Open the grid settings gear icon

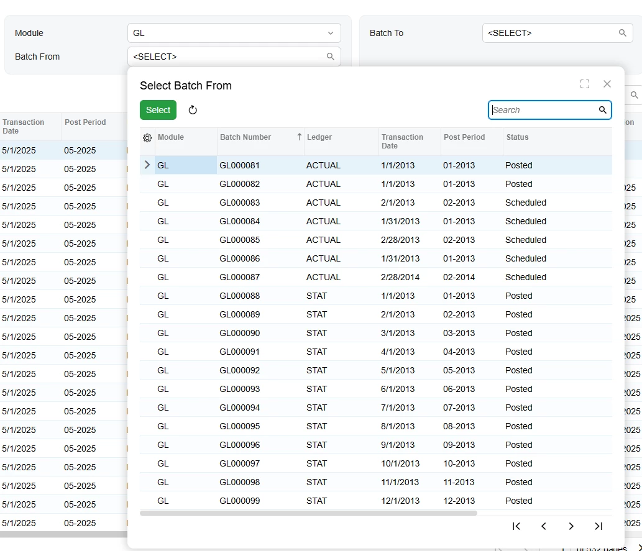pos(147,138)
